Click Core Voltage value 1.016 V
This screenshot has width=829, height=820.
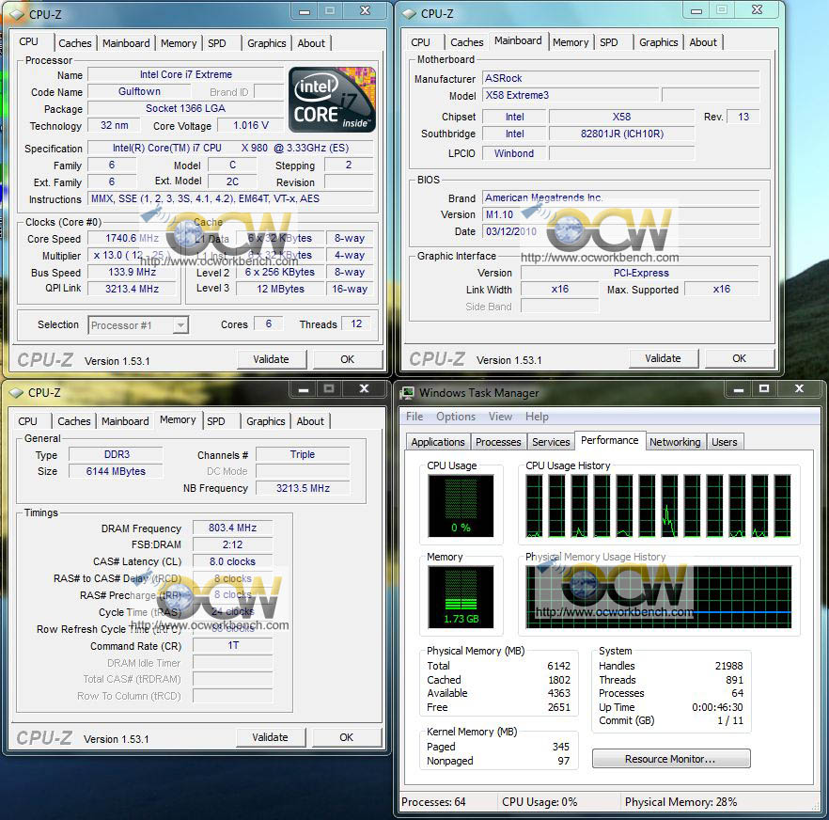click(x=251, y=125)
